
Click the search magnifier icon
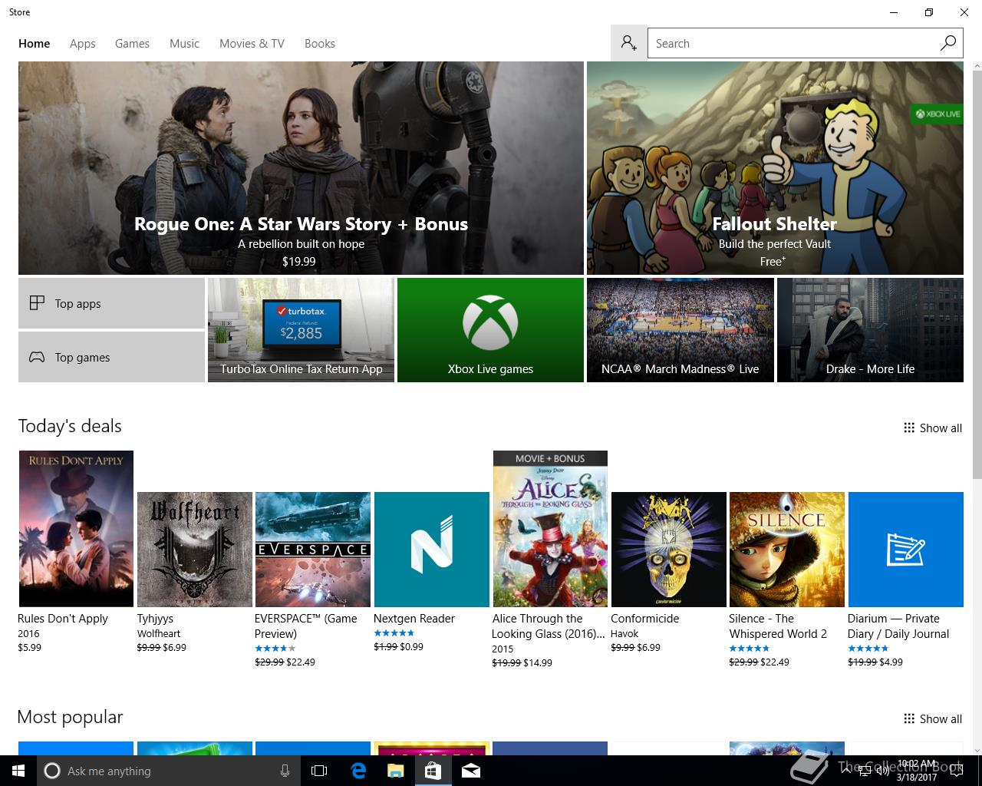[948, 43]
